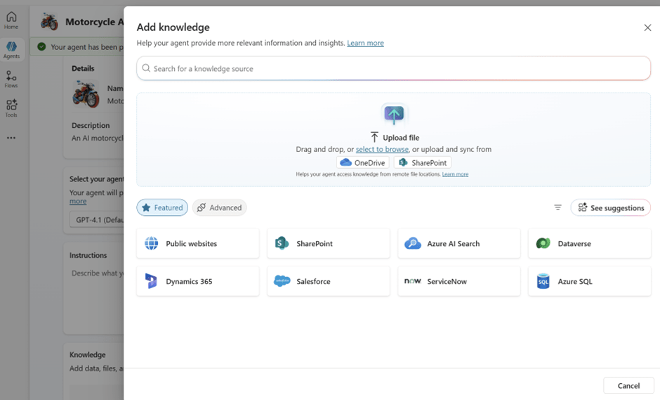Expand the sidebar more options ellipsis
Viewport: 660px width, 400px height.
[11, 138]
